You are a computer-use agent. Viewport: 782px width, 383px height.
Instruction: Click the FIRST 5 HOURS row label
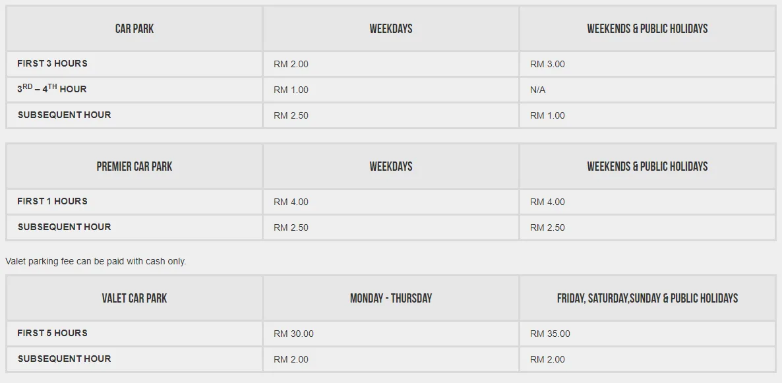point(53,333)
